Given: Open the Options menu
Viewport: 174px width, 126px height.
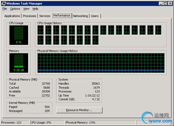Looking at the screenshot, I should click(x=15, y=9).
